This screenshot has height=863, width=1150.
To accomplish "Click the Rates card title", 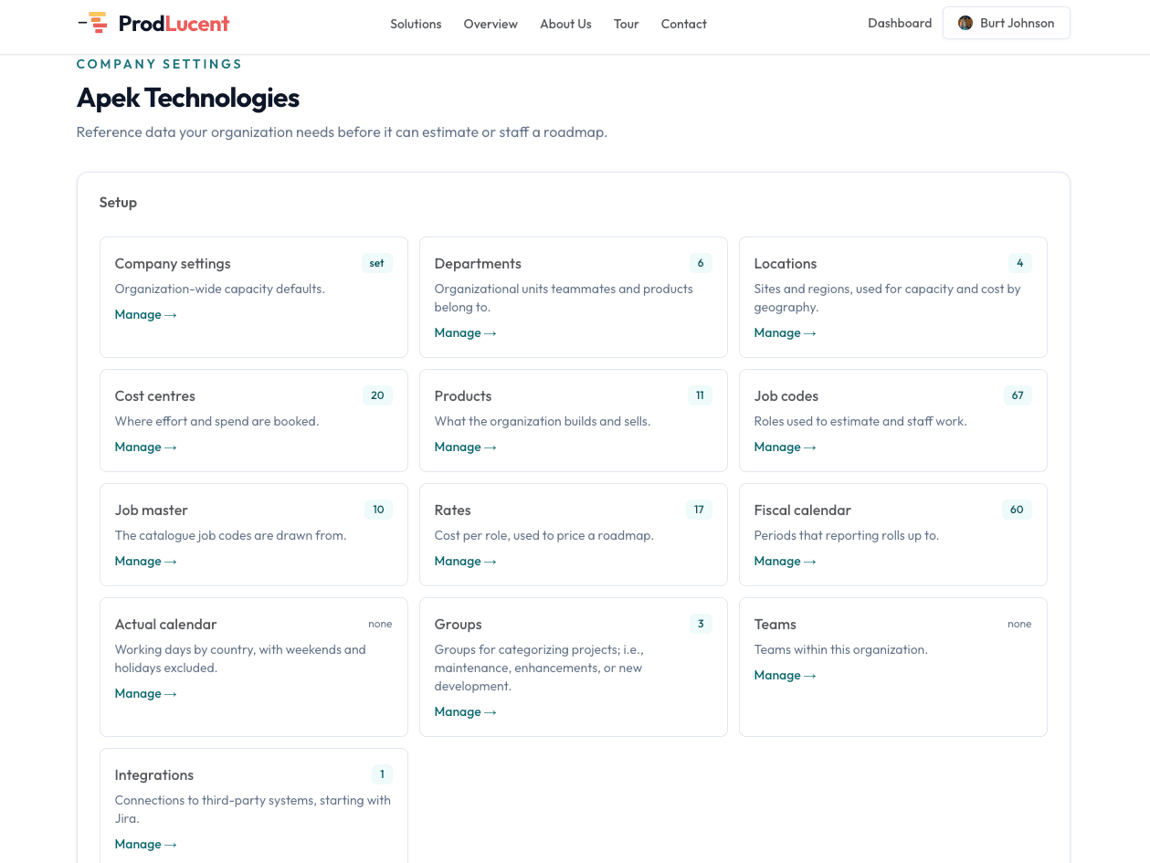I will click(x=453, y=510).
